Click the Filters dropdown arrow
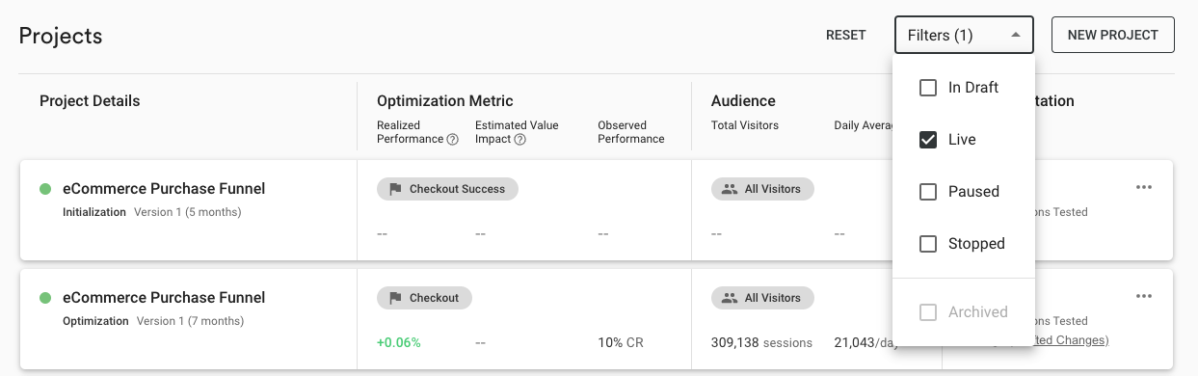 [x=1015, y=36]
